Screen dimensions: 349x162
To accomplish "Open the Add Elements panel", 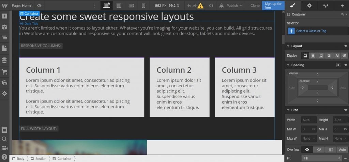I will tap(4, 16).
